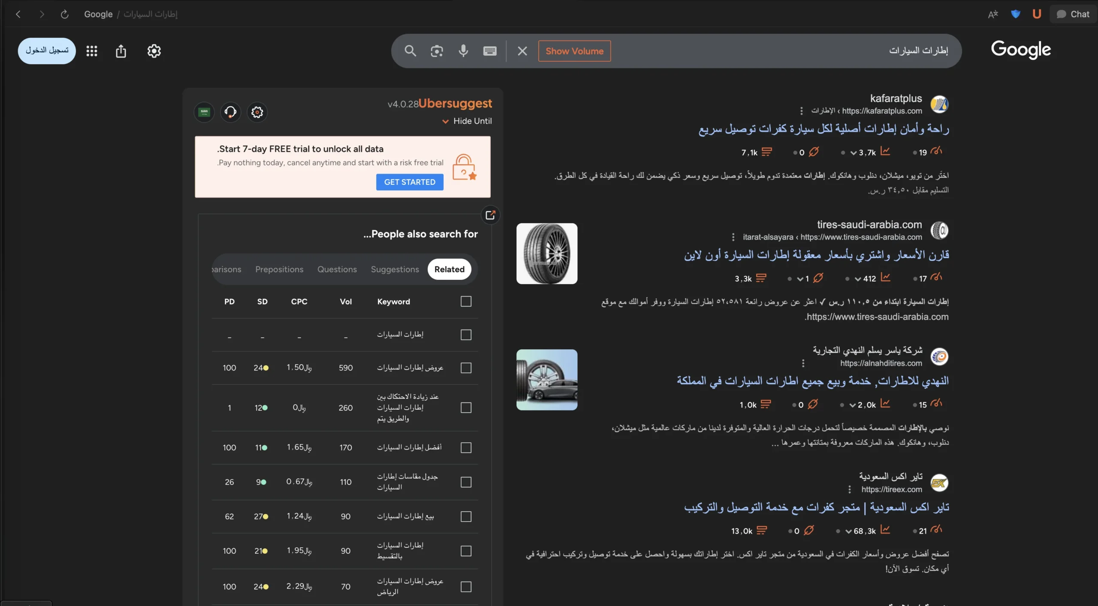Click the tire image thumbnail for tires-saudi-arabia.com
Viewport: 1098px width, 606px height.
pos(546,254)
